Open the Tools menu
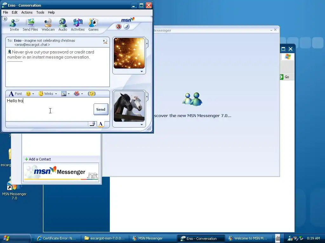Image resolution: width=325 pixels, height=243 pixels. coord(40,12)
